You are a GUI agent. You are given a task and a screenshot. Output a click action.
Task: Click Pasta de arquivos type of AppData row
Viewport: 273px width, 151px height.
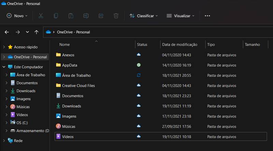[x=221, y=65]
